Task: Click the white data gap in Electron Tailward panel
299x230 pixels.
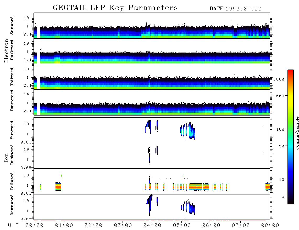Action: point(39,83)
